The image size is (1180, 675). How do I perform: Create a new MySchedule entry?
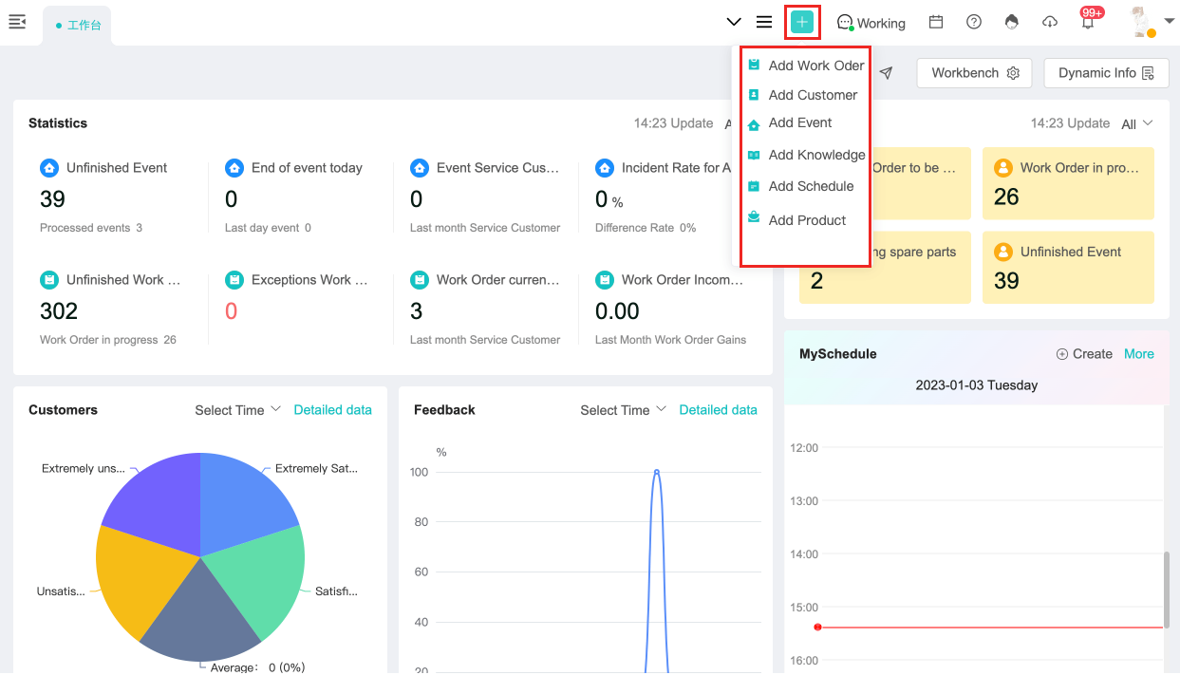coord(1084,354)
